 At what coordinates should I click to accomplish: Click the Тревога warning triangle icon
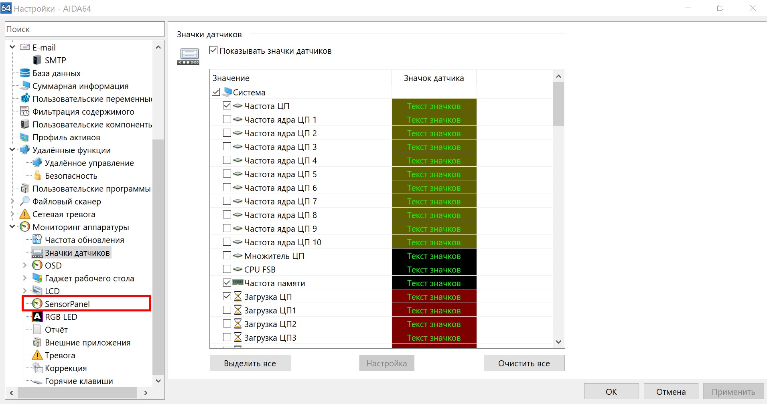pyautogui.click(x=37, y=355)
